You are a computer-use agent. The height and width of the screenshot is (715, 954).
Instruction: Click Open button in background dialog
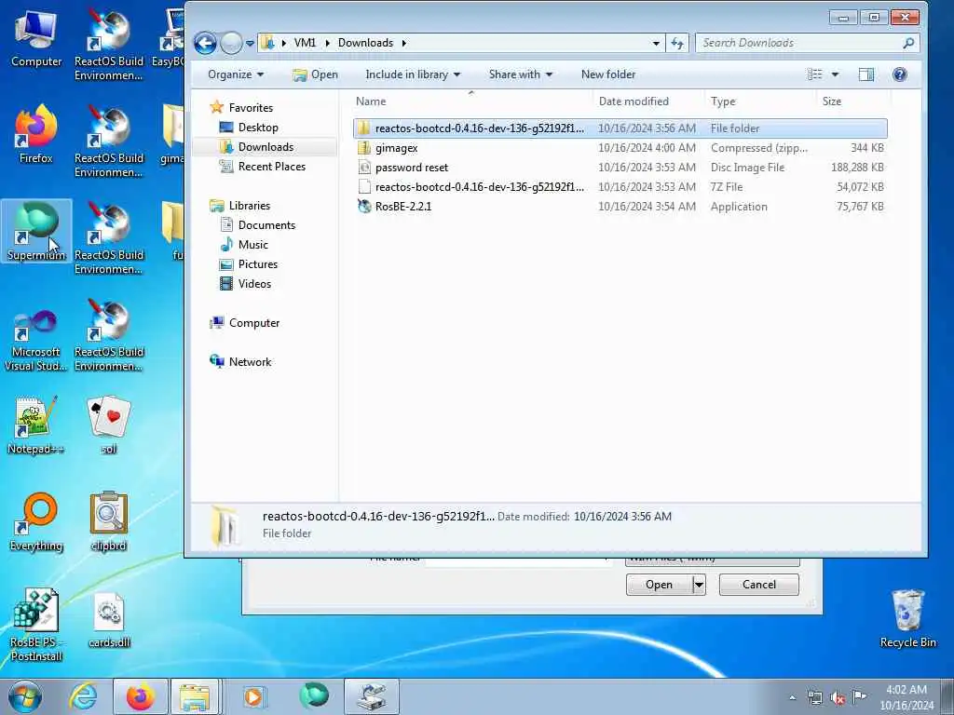click(659, 585)
